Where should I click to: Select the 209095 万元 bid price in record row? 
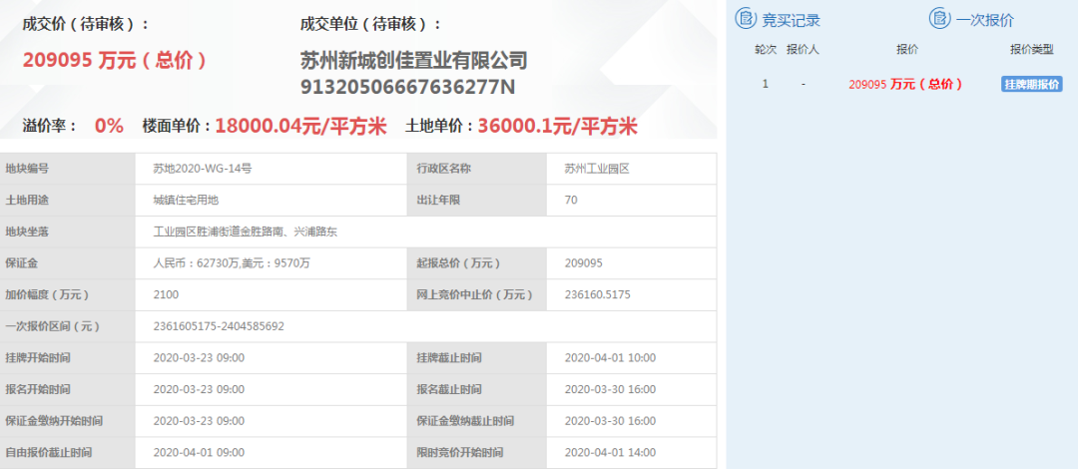point(905,84)
